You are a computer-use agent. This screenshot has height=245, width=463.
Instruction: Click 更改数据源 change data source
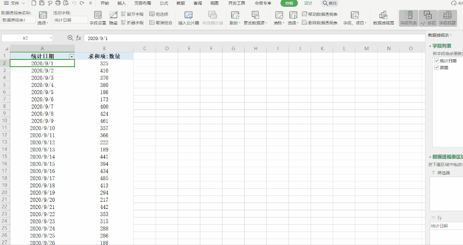255,18
